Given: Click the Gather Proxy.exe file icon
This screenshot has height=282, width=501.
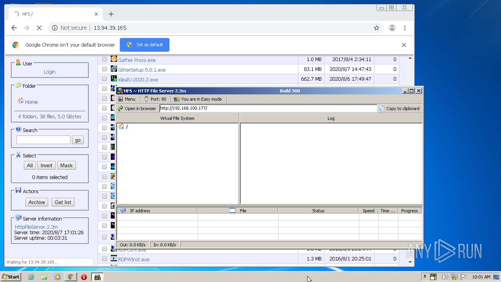Looking at the screenshot, I should pyautogui.click(x=114, y=59).
